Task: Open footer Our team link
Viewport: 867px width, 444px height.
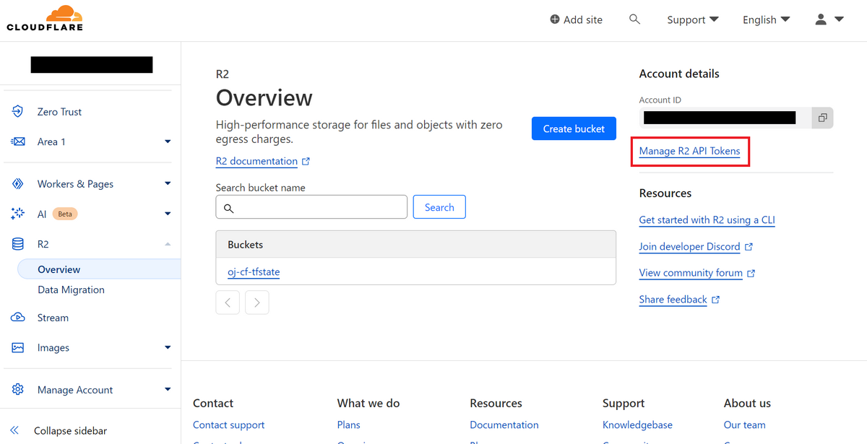Action: pyautogui.click(x=744, y=425)
